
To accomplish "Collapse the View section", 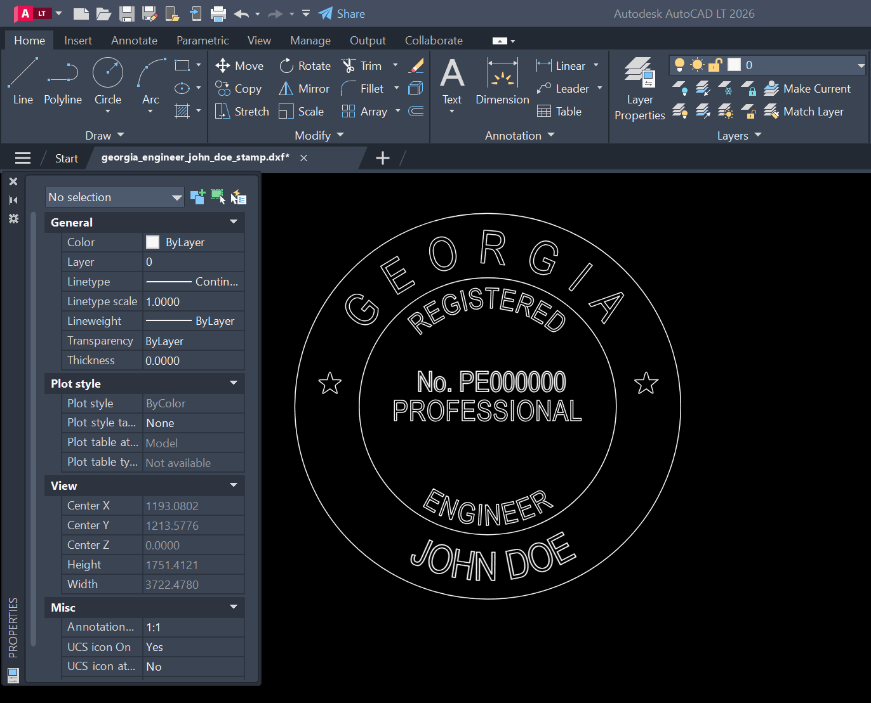I will tap(234, 485).
